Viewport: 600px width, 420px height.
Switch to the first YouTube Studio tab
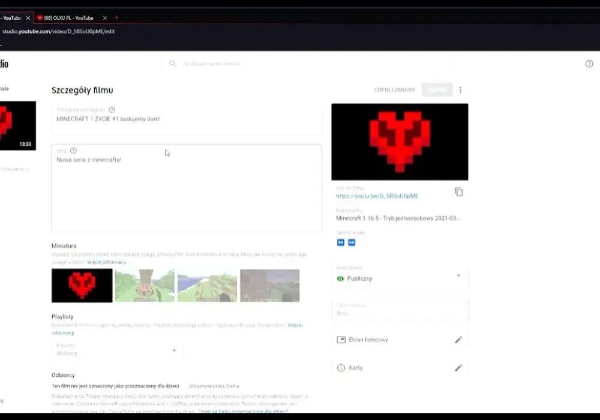tap(16, 18)
